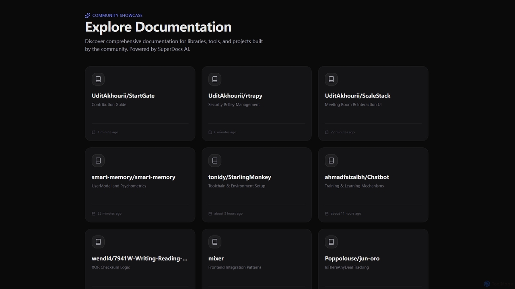This screenshot has height=289, width=515.
Task: Click the Explore Documentation heading
Action: [x=159, y=27]
